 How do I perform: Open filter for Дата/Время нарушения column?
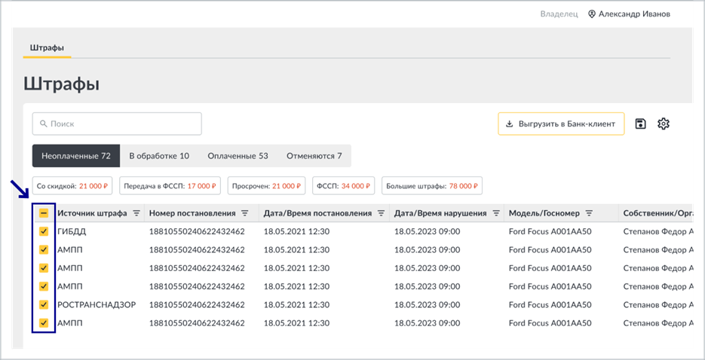pos(496,213)
